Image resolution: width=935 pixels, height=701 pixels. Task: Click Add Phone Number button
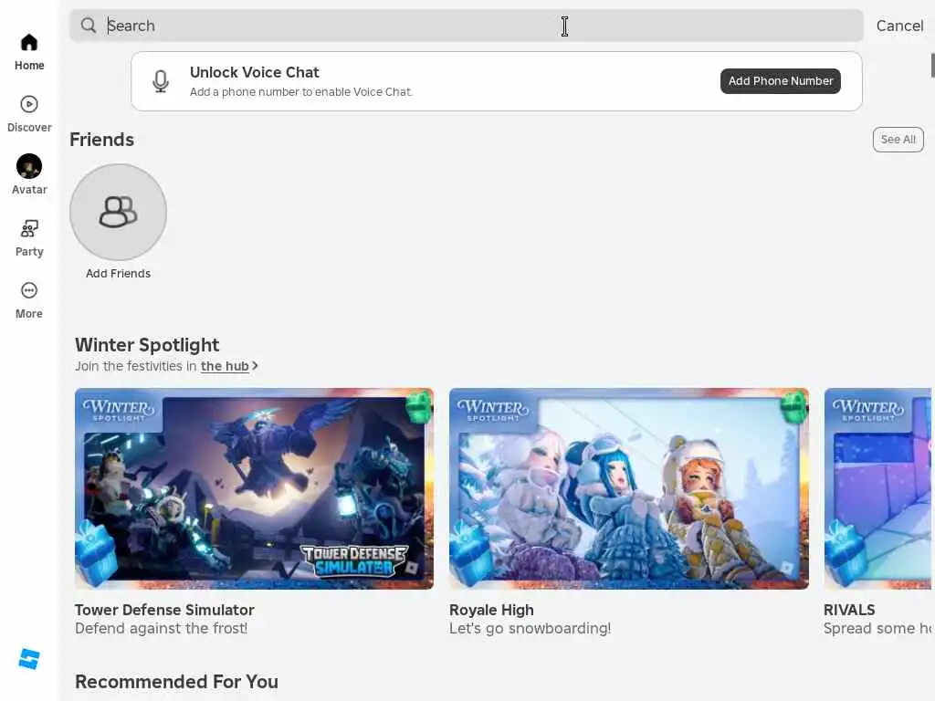[780, 81]
